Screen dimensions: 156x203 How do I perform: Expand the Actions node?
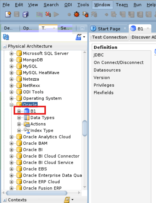19,124
